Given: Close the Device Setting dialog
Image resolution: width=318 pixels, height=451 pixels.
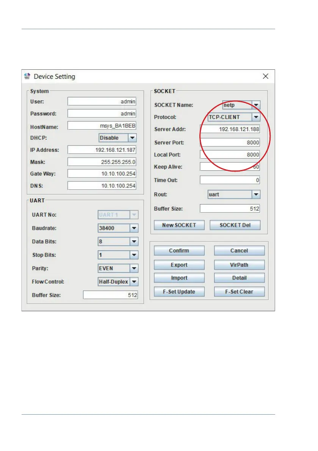Looking at the screenshot, I should [x=266, y=76].
